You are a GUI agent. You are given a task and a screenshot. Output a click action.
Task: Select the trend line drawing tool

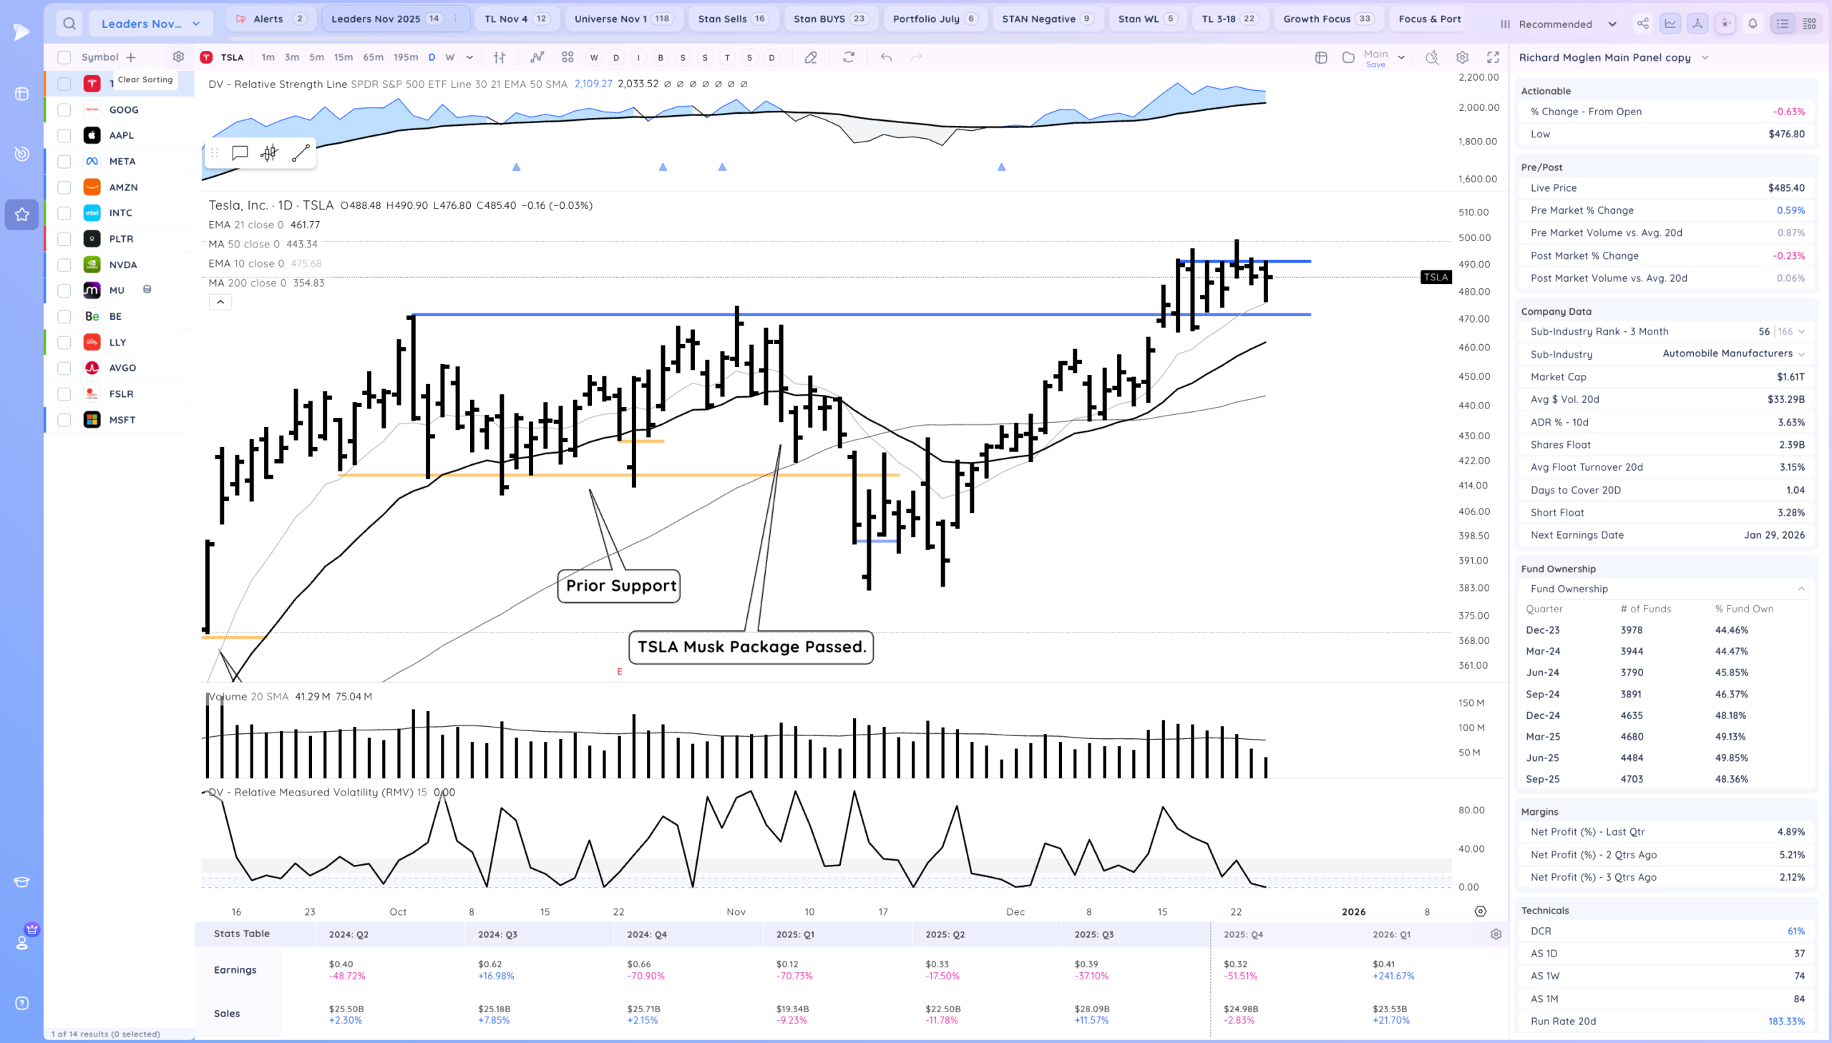[x=301, y=152]
